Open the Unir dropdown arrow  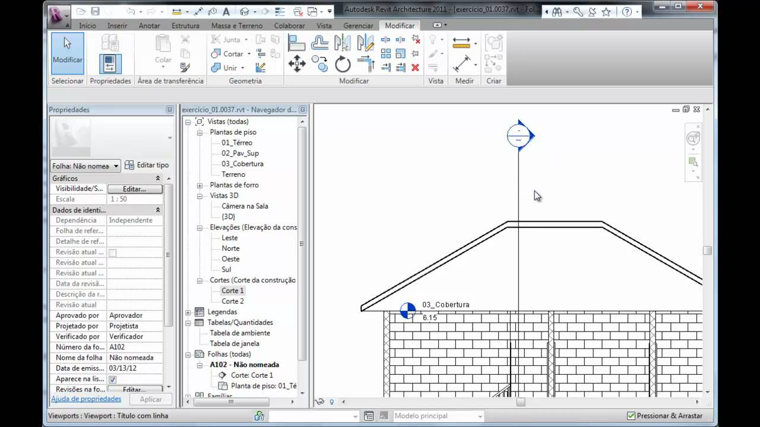tap(243, 68)
